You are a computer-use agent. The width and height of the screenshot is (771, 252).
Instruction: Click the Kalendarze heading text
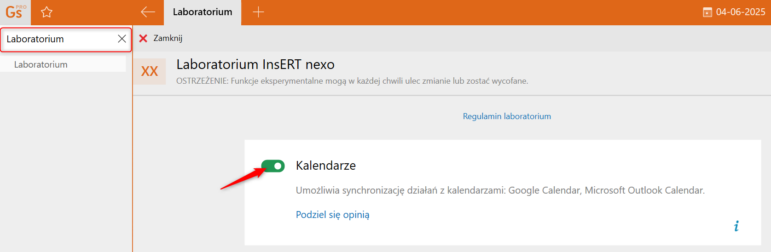pyautogui.click(x=326, y=166)
